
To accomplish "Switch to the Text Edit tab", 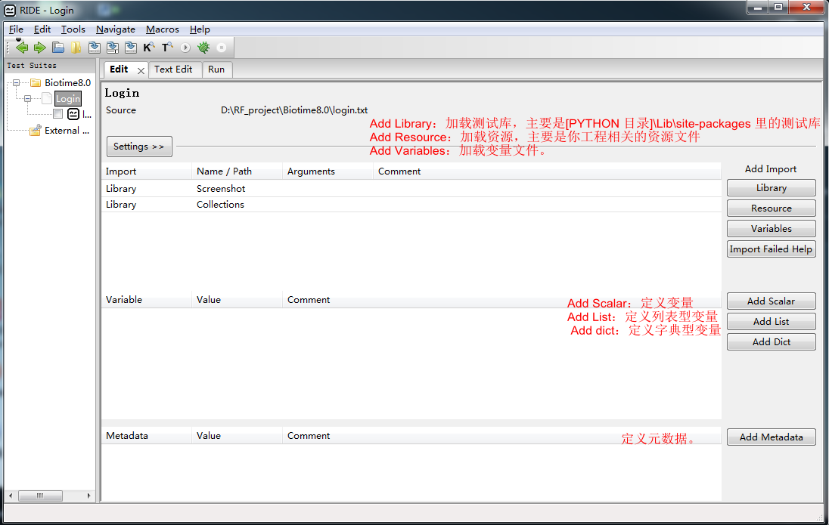I will pos(173,69).
